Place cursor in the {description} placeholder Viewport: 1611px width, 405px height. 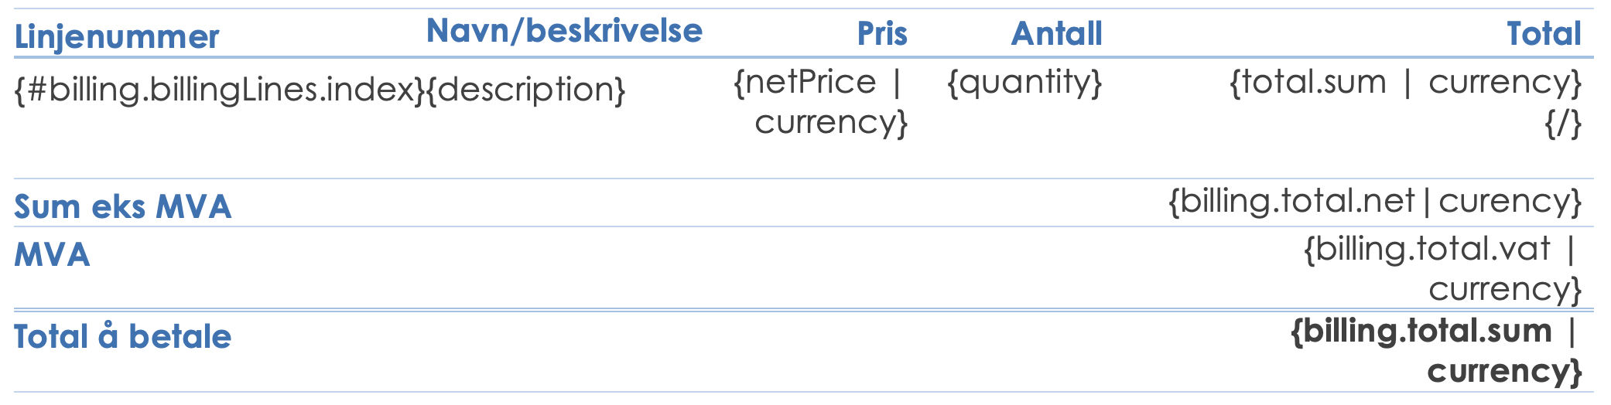tap(526, 90)
